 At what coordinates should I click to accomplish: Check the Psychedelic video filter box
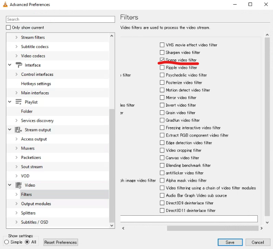click(x=162, y=75)
